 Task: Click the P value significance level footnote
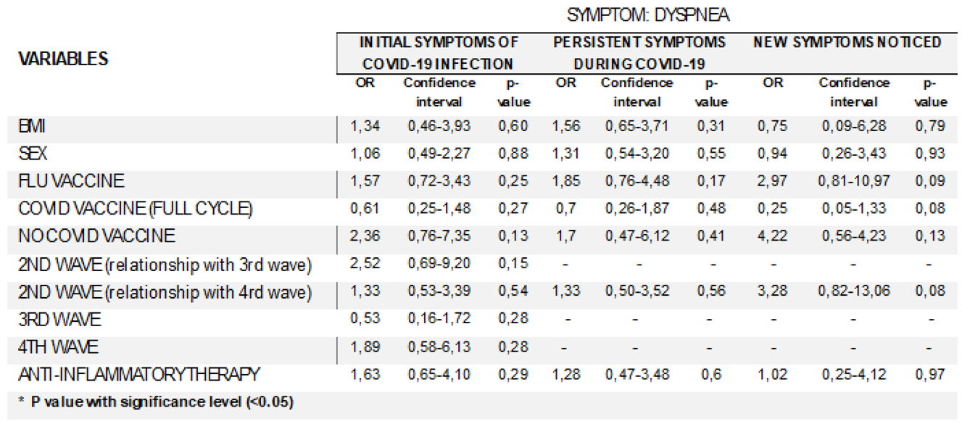tap(157, 402)
